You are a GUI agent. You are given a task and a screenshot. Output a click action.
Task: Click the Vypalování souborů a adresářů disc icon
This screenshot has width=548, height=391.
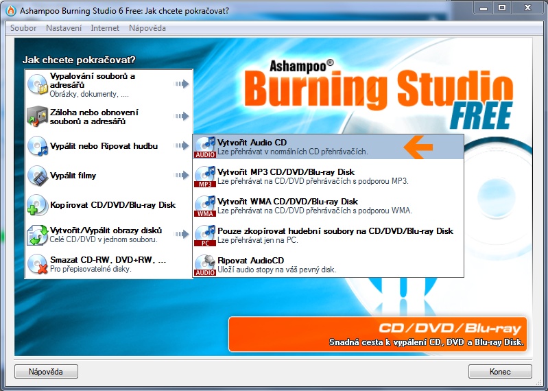coord(37,85)
